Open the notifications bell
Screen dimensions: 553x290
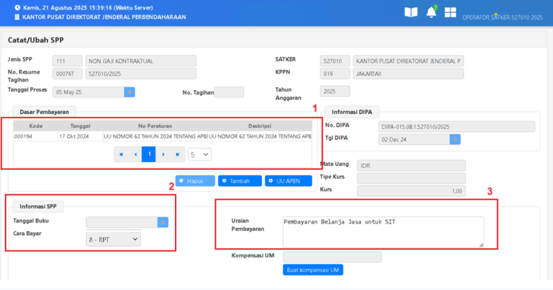point(431,13)
